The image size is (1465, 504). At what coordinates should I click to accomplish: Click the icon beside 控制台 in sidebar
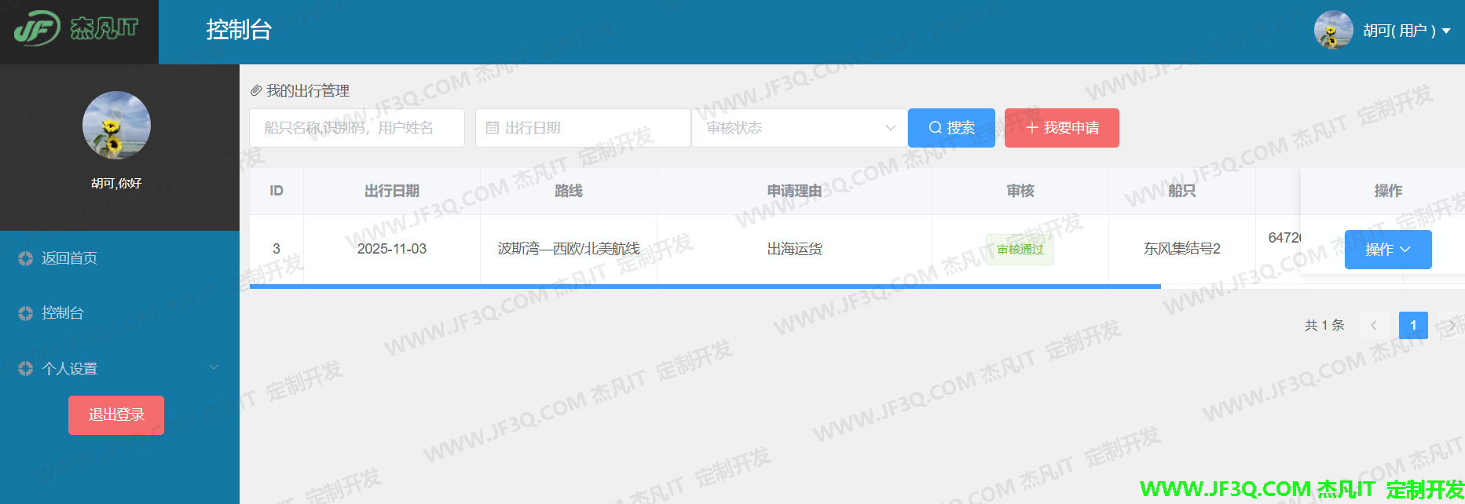point(25,313)
